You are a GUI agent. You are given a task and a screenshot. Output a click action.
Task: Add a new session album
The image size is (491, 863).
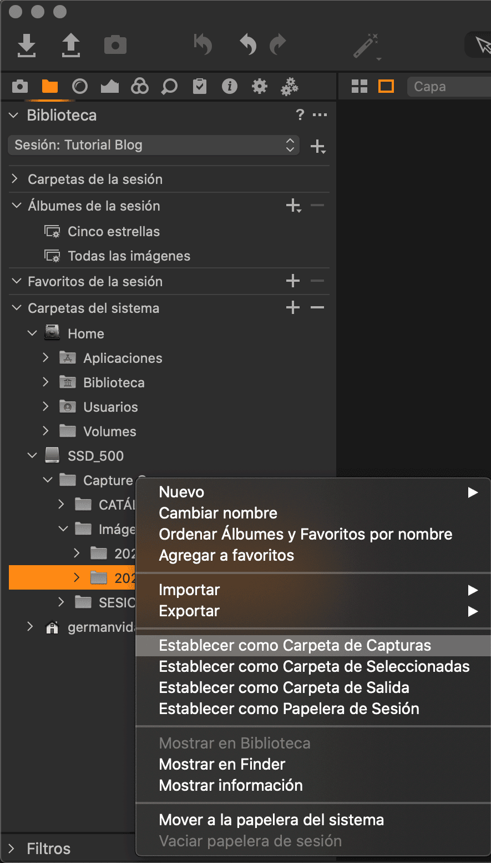click(x=293, y=206)
